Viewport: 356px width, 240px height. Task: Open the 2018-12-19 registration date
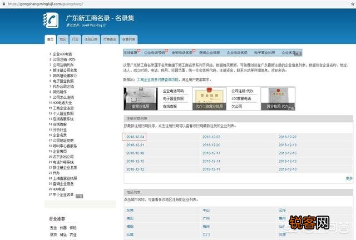click(x=288, y=145)
